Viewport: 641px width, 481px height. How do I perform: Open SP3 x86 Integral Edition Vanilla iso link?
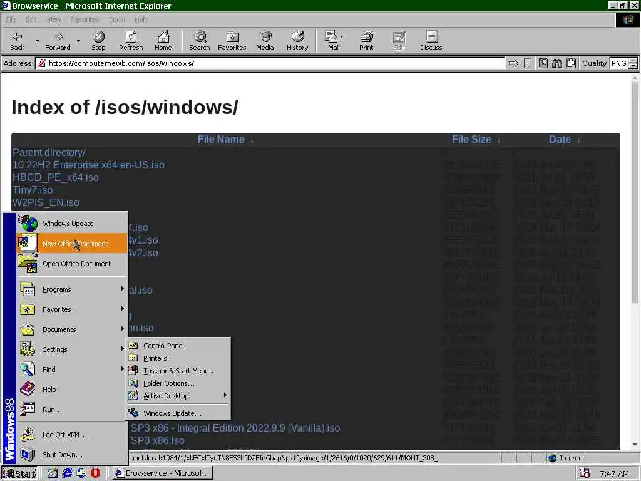pos(235,428)
